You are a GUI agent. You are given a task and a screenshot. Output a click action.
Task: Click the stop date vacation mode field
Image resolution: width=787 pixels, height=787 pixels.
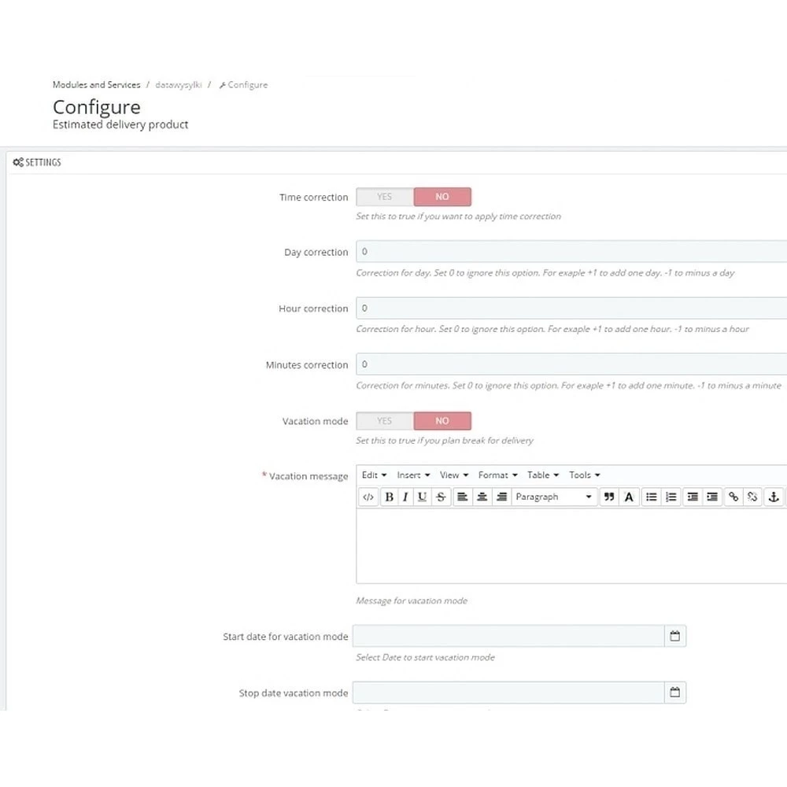(508, 692)
